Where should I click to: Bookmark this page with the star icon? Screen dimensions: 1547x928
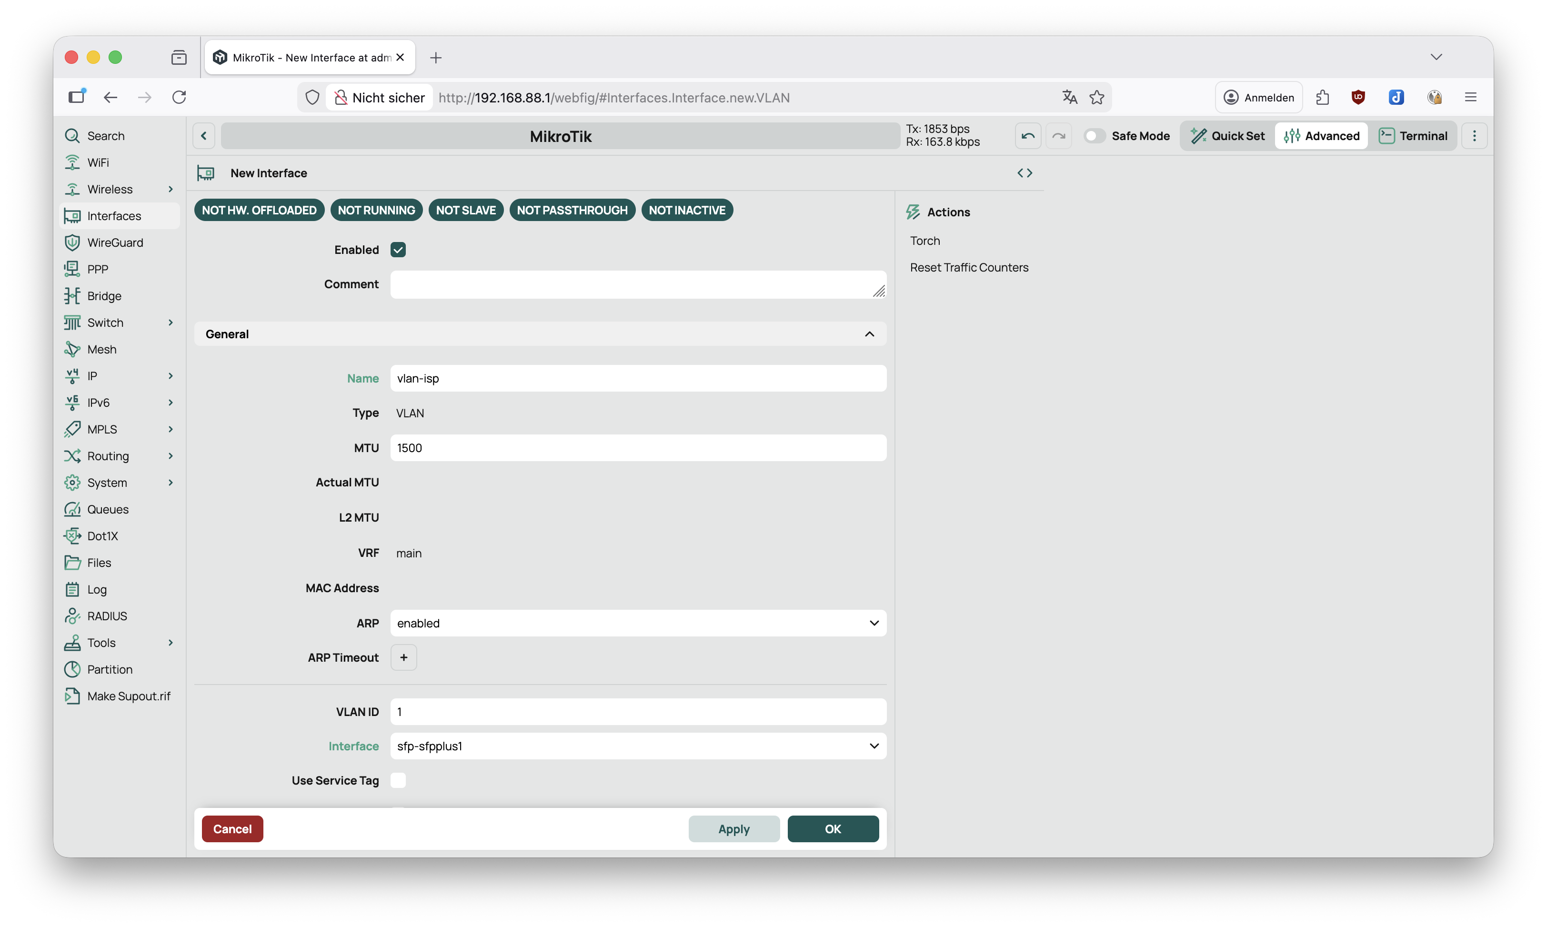pyautogui.click(x=1096, y=98)
